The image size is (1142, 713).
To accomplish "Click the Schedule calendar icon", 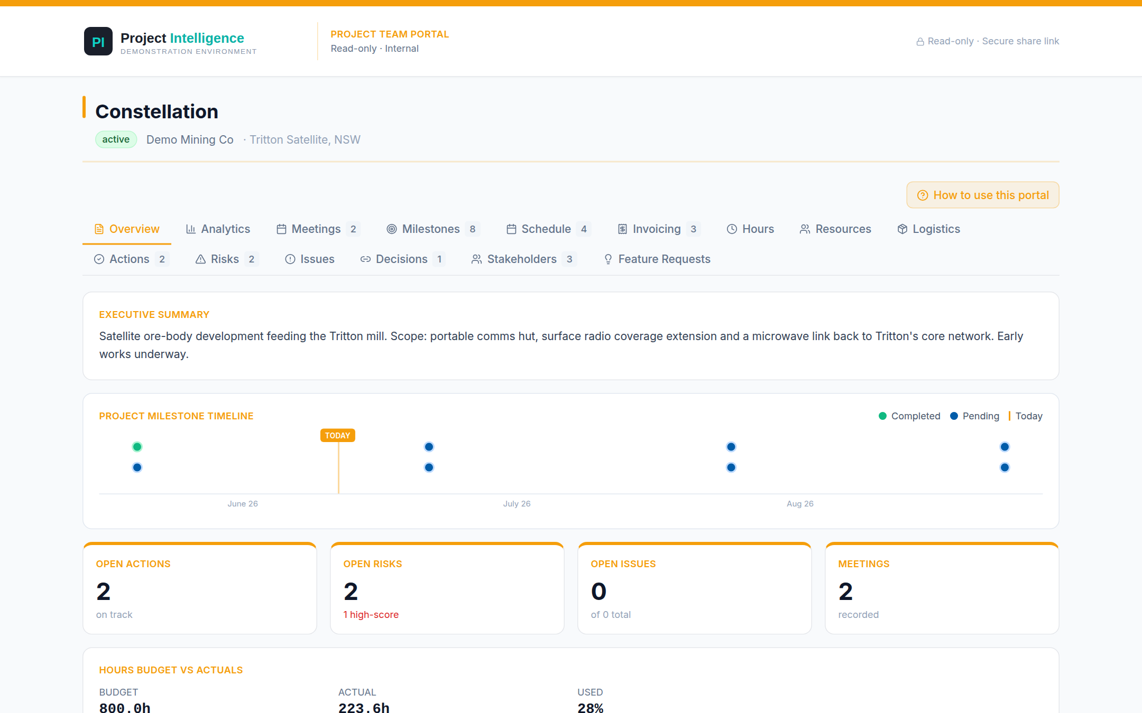I will (x=511, y=229).
